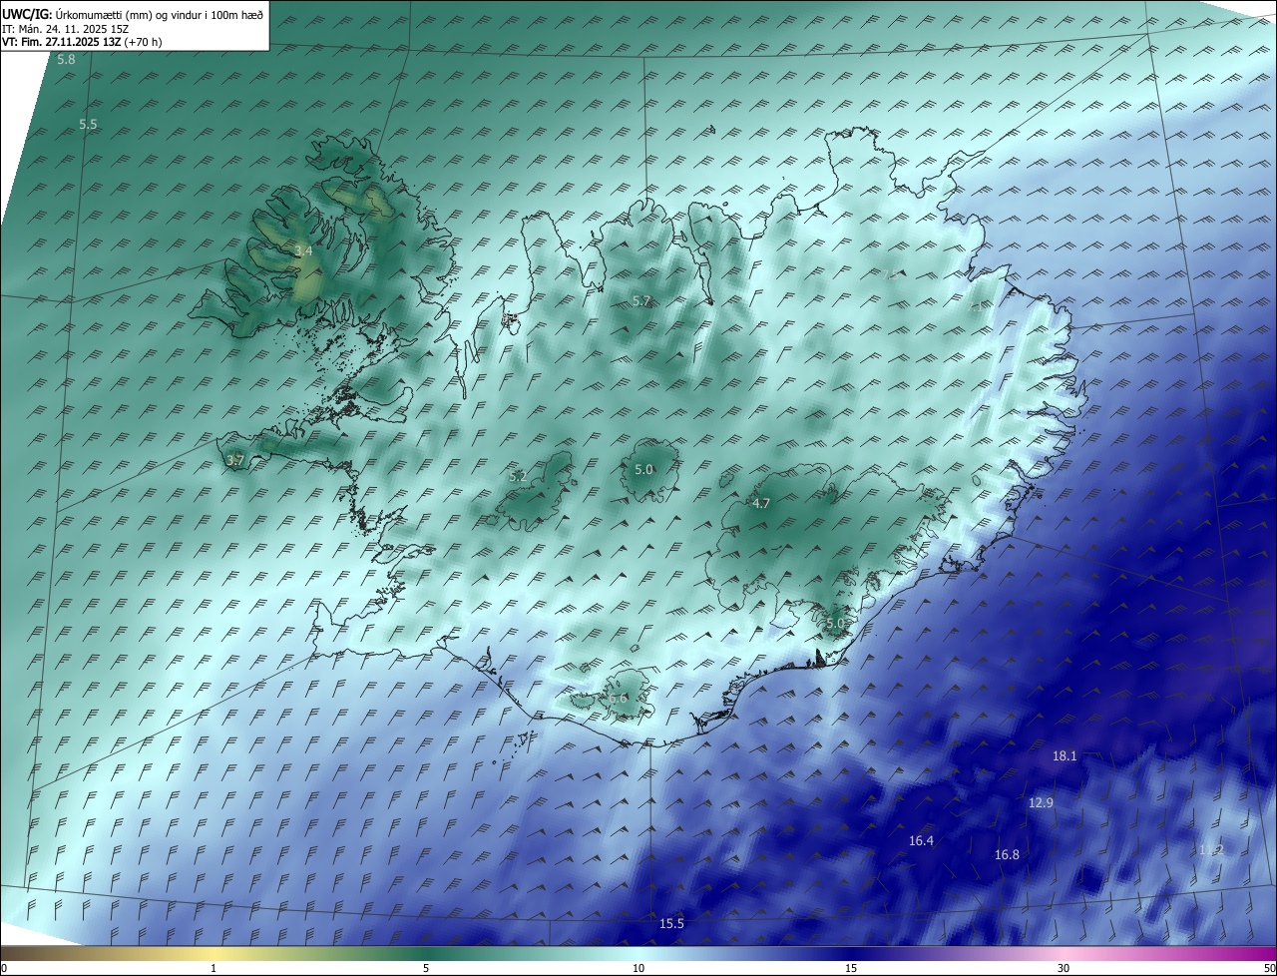Click the UWC/IG Úrkomumætti title line
Viewport: 1277px width, 976px height.
[133, 14]
